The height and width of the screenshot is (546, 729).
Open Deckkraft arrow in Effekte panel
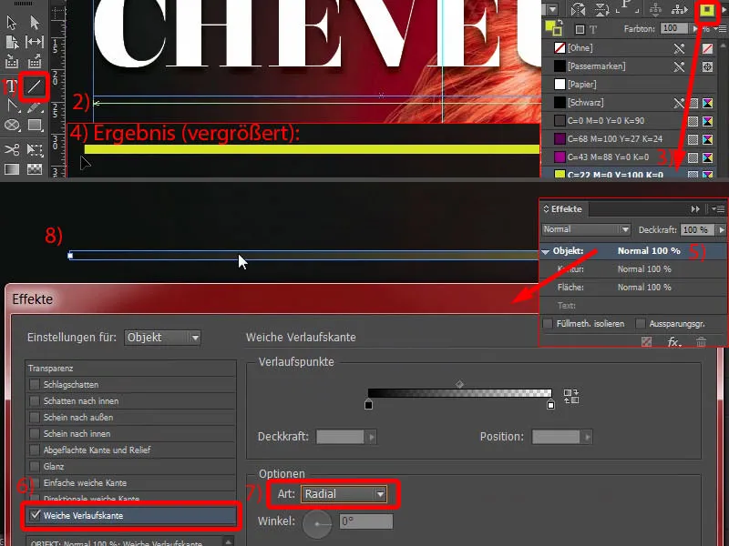coord(721,230)
